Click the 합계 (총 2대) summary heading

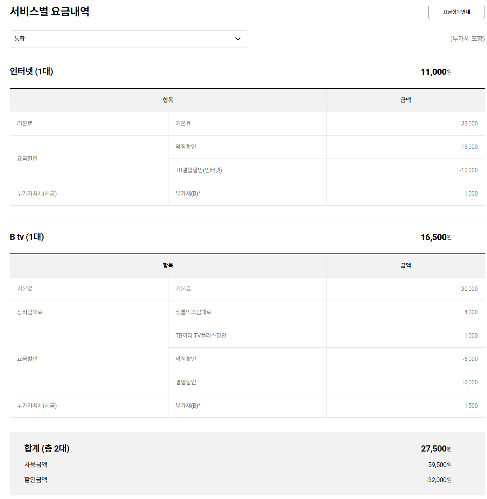coord(47,449)
